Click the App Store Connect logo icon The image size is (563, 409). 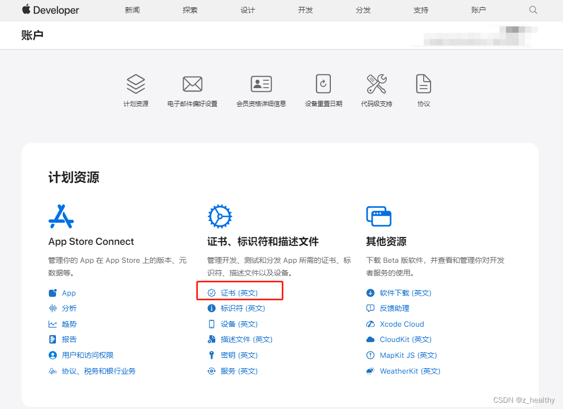61,216
